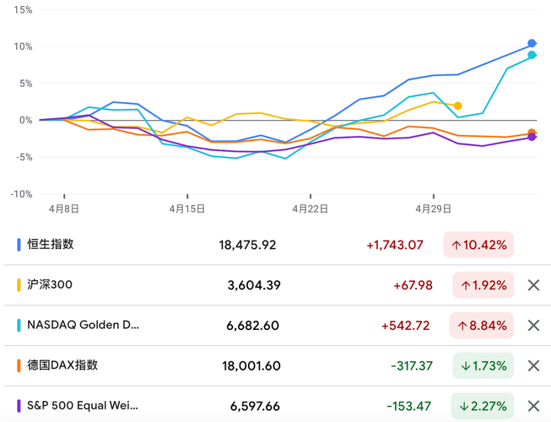The height and width of the screenshot is (422, 551).
Task: Open the 沪深300 index name
Action: point(50,285)
